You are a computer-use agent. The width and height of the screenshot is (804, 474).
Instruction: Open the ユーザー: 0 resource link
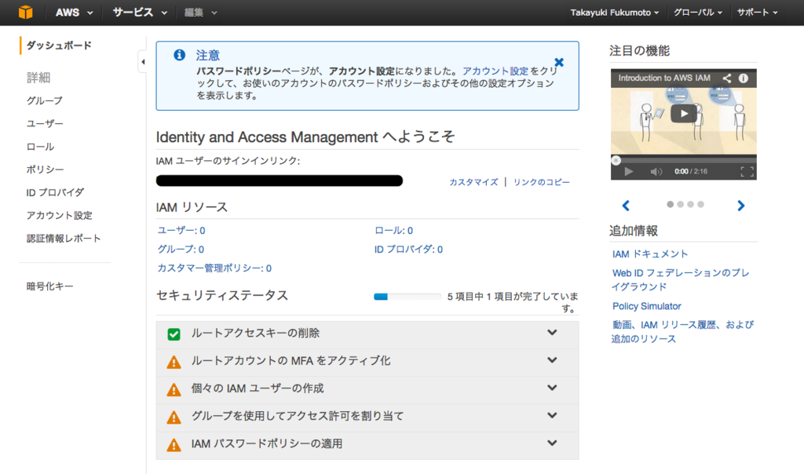click(x=181, y=231)
